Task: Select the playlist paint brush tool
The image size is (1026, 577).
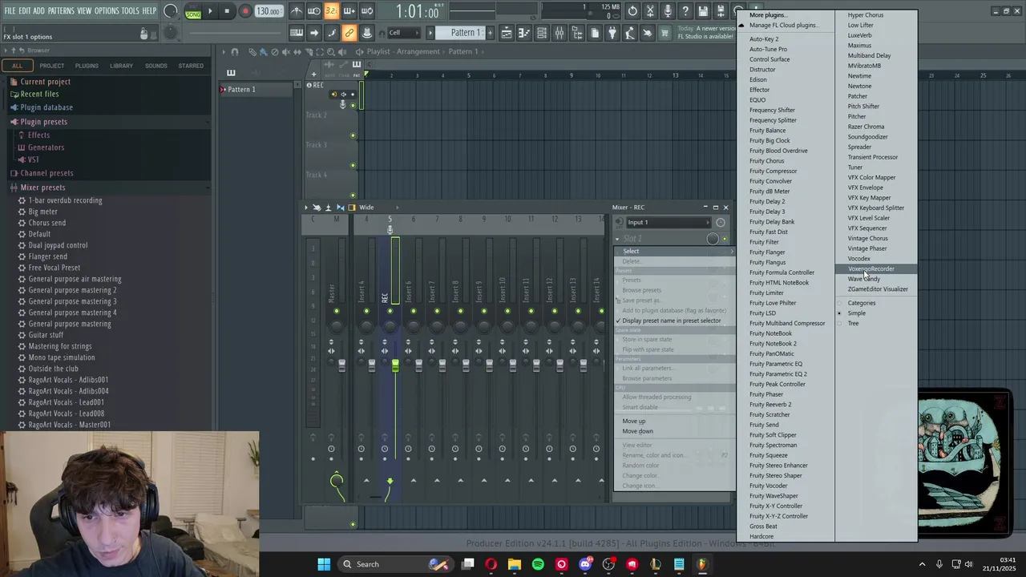Action: (264, 51)
